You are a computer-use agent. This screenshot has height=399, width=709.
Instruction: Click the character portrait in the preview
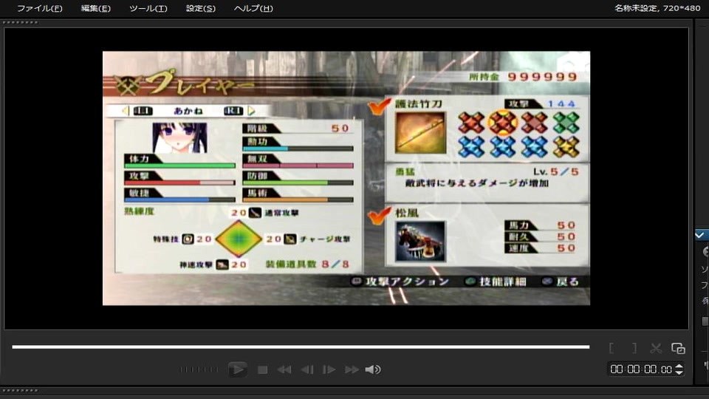(180, 137)
